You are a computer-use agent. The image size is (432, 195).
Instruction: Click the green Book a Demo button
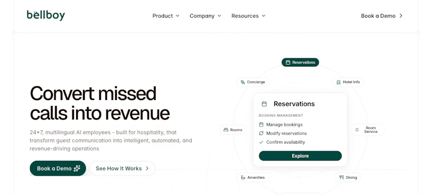pyautogui.click(x=58, y=169)
